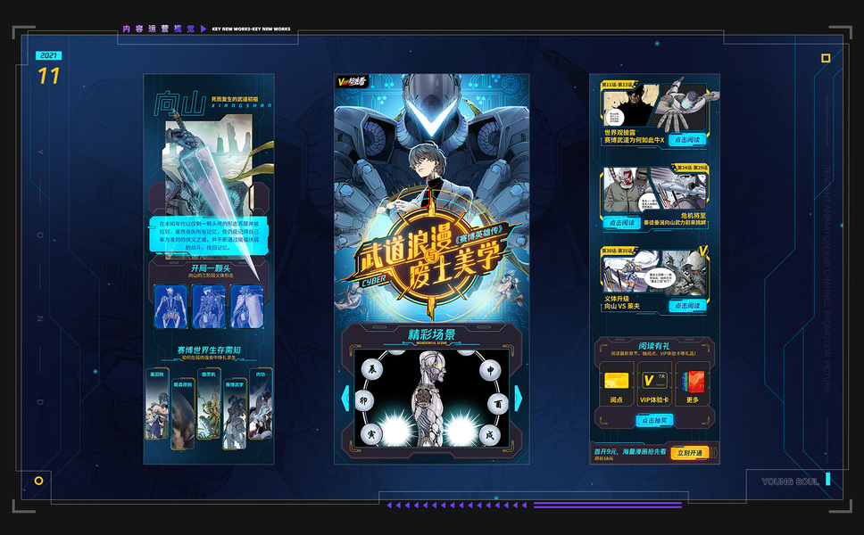Click the 内容运营视觉 header label
The width and height of the screenshot is (864, 535).
coord(159,29)
